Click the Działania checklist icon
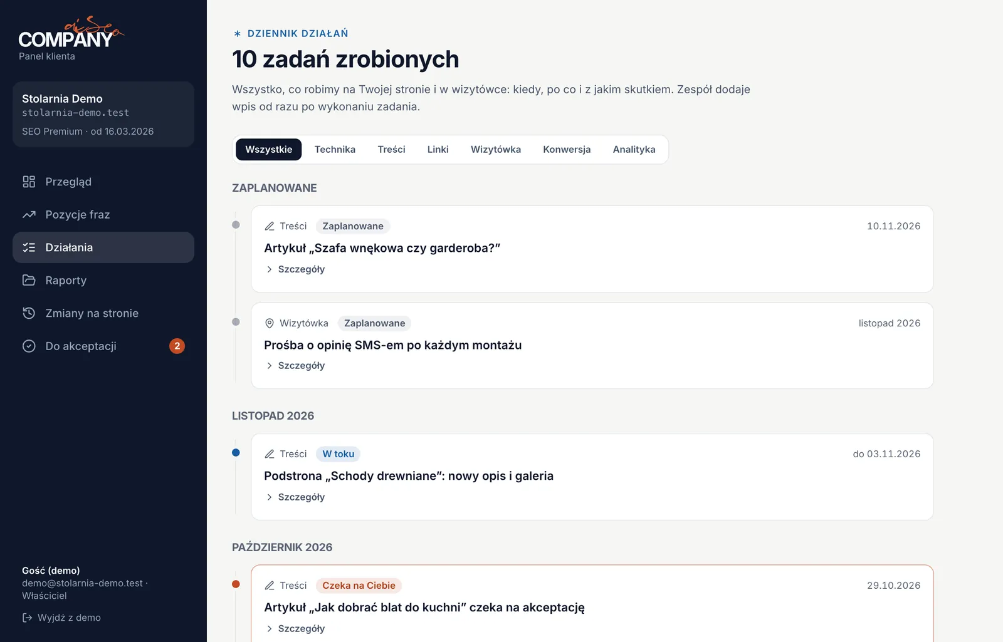Screen dimensions: 1003x642 coord(29,247)
